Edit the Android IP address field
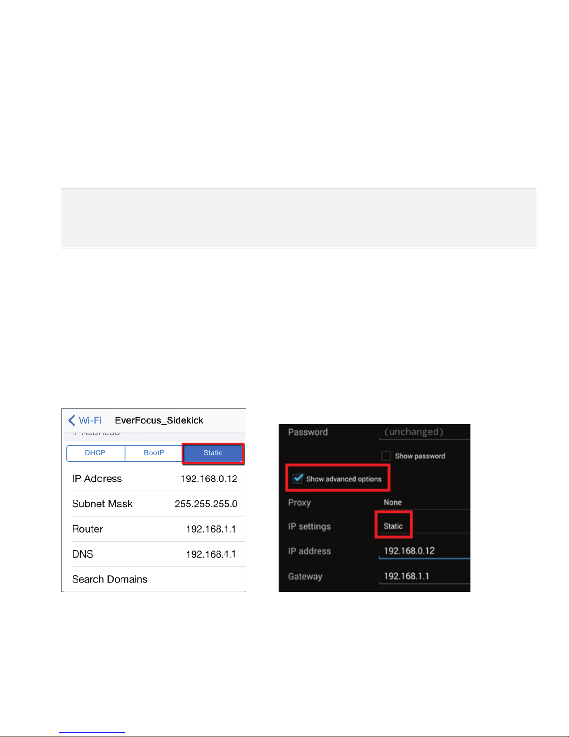 425,551
